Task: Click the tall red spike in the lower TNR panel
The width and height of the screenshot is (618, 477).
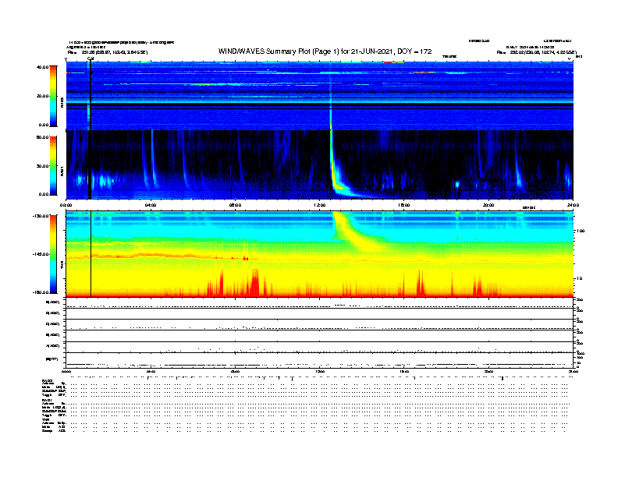Action: [255, 283]
